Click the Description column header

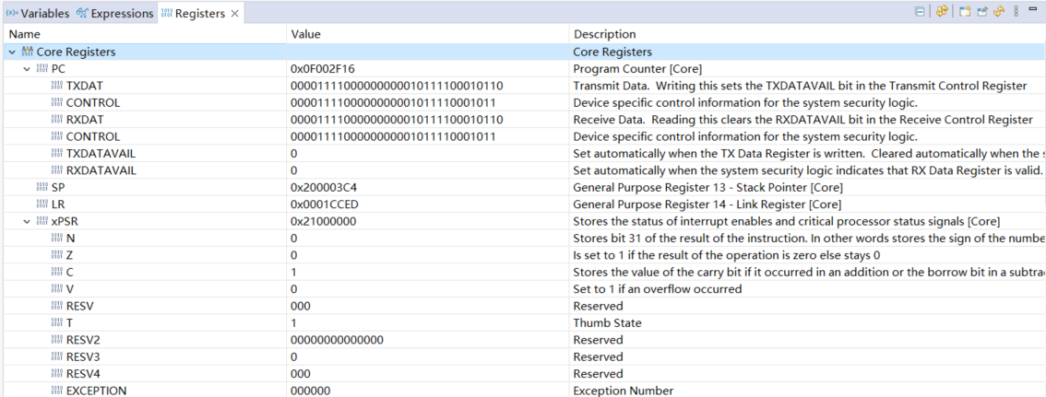tap(604, 34)
